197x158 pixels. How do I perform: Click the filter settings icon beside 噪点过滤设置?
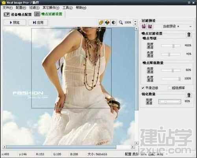(37, 14)
